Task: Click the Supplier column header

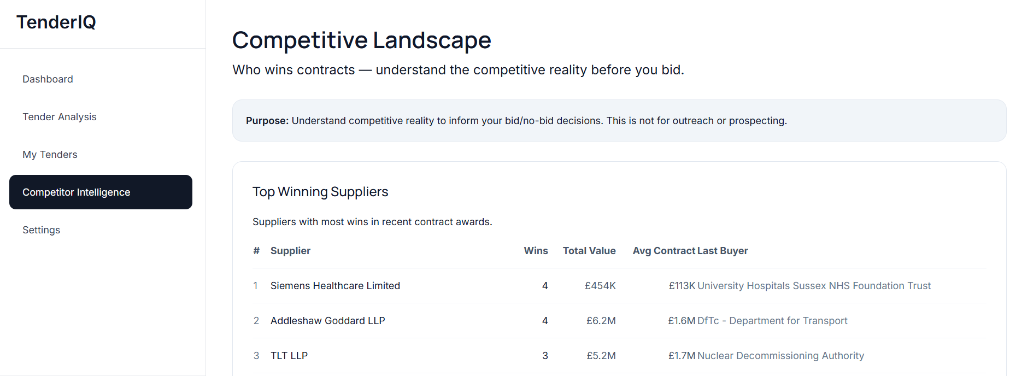Action: [x=290, y=251]
